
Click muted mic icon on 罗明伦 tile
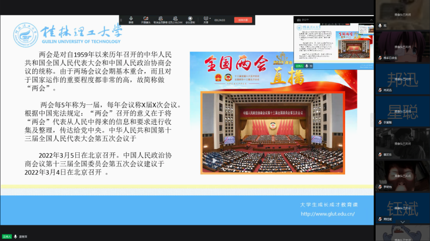(380, 187)
